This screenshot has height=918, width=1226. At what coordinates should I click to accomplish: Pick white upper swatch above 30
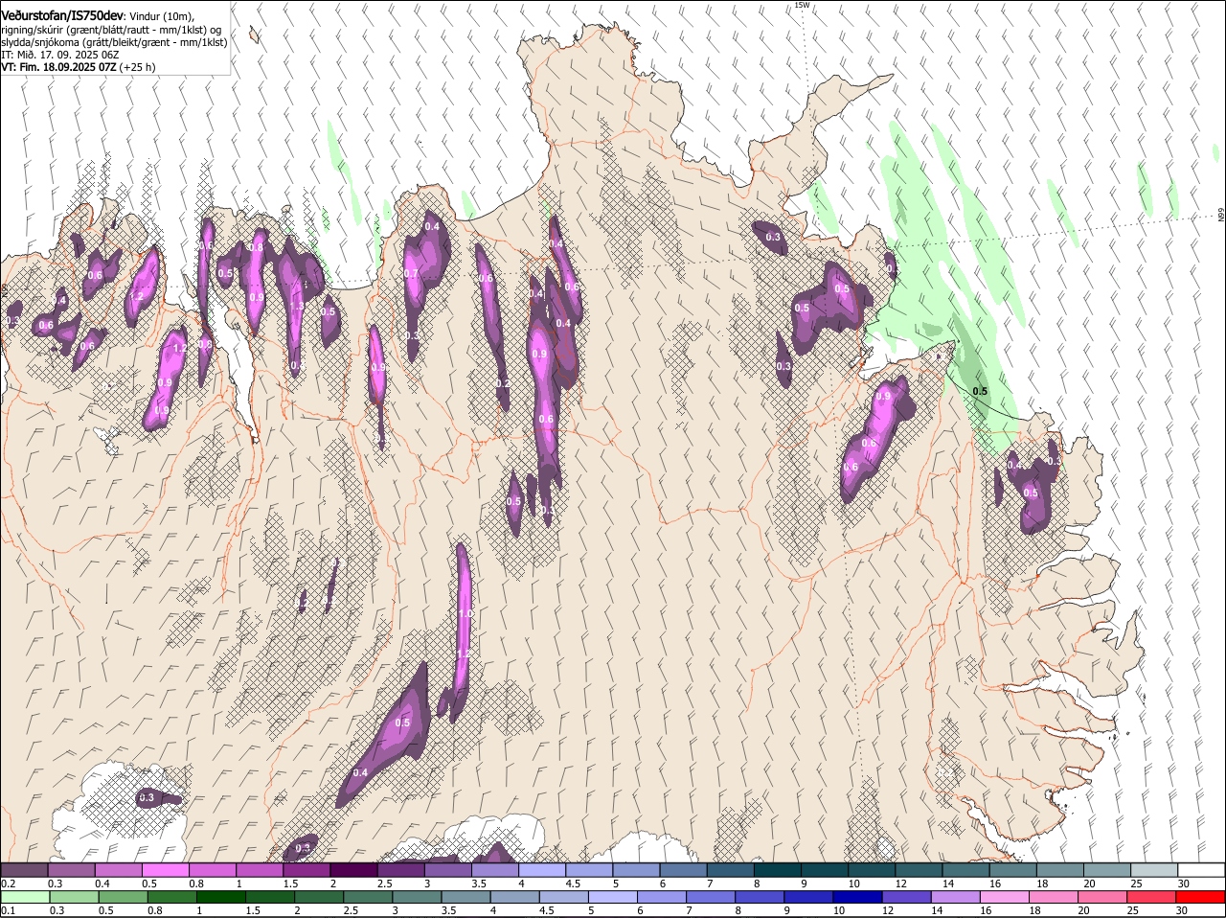coord(1201,869)
